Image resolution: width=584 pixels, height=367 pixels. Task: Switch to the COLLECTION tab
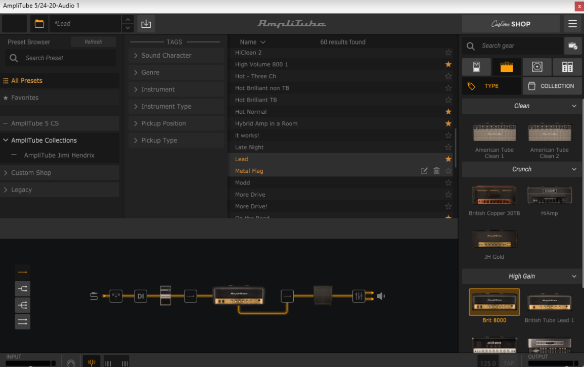pyautogui.click(x=552, y=86)
